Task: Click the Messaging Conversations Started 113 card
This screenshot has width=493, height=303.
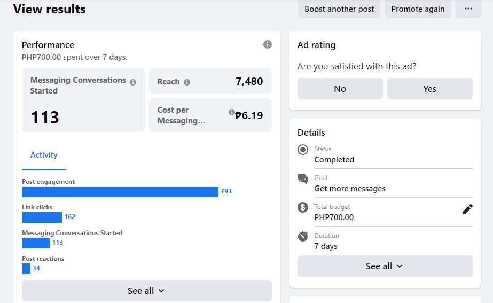Action: click(83, 100)
